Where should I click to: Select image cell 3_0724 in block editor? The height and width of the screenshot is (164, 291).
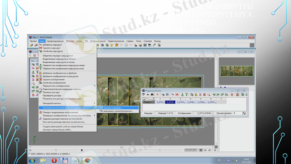[211, 102]
